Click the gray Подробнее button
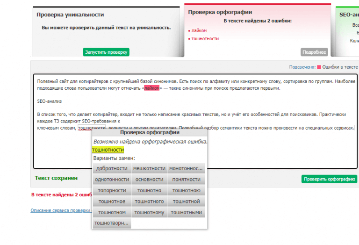 click(x=314, y=52)
